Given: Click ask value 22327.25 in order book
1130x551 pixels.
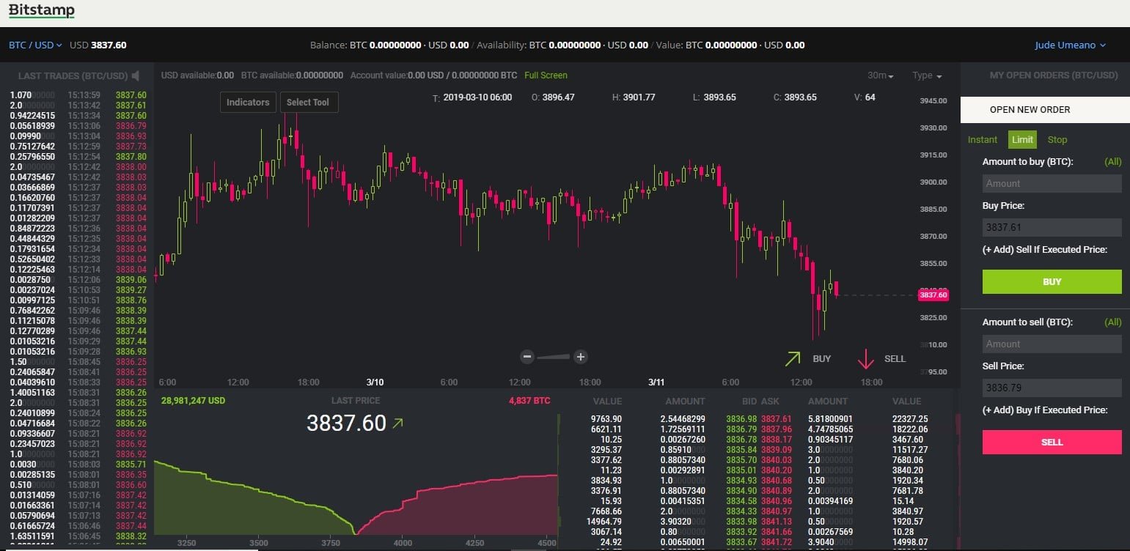Looking at the screenshot, I should click(909, 418).
